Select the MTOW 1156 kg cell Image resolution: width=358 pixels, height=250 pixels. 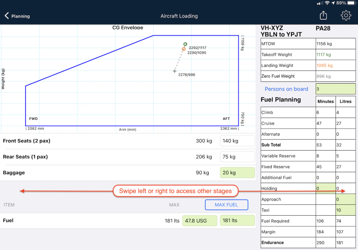(336, 44)
